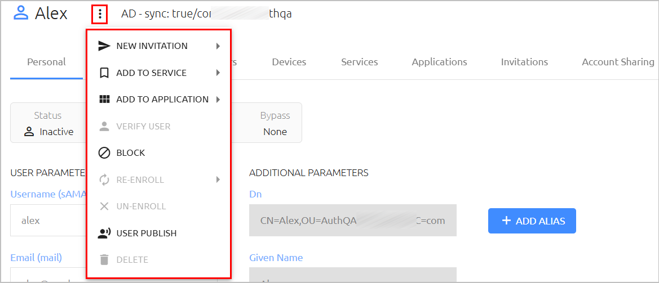Viewport: 659px width, 283px height.
Task: Click the Dn field containing CN=Alex
Action: [x=353, y=220]
